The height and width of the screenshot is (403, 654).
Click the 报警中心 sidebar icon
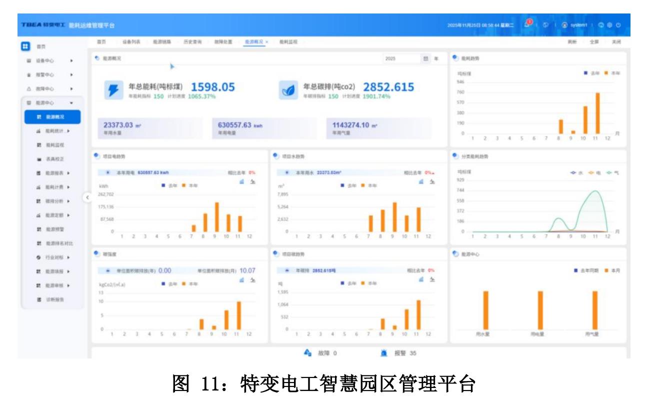pyautogui.click(x=28, y=74)
